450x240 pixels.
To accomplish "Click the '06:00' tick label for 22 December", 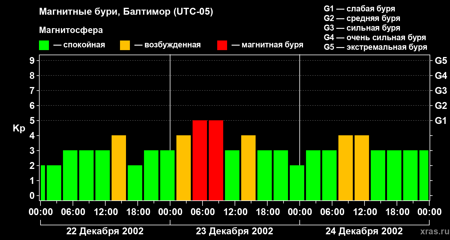I will [x=73, y=212].
